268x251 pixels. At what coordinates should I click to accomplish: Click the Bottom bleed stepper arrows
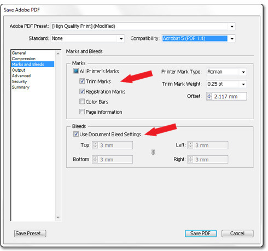point(95,160)
